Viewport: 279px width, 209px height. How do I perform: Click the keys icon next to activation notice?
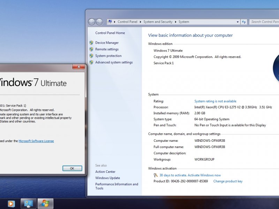click(x=156, y=175)
